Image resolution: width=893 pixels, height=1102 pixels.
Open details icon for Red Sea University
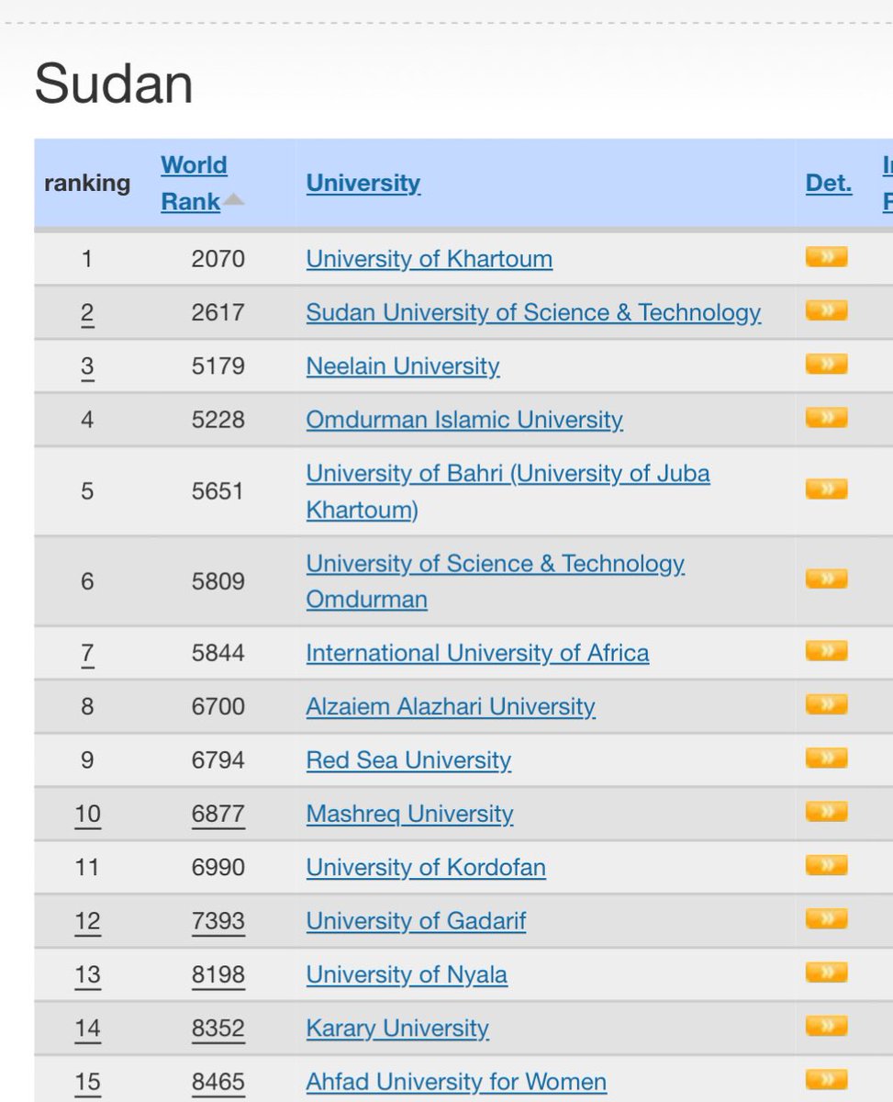click(826, 759)
